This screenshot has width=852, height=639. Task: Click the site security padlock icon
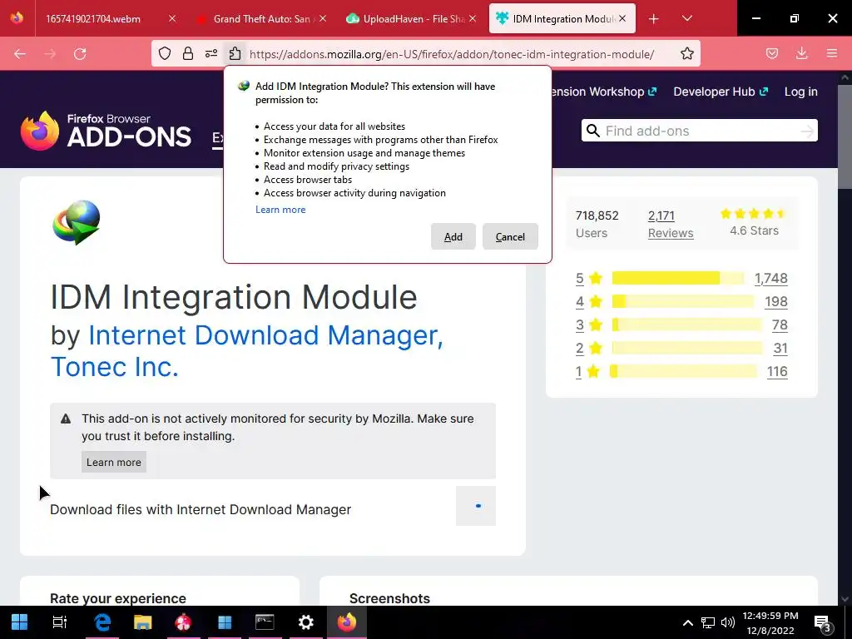coord(188,53)
